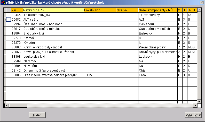Click the S125 local code cell
This screenshot has height=122, width=205.
(x=99, y=75)
